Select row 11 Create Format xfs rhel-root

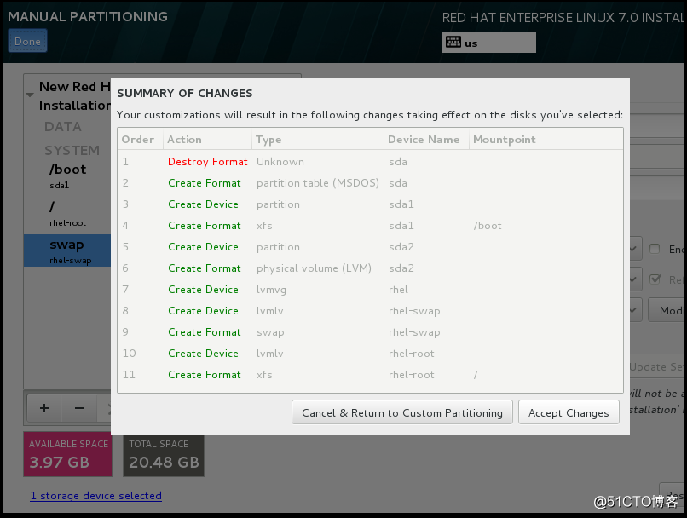[370, 375]
